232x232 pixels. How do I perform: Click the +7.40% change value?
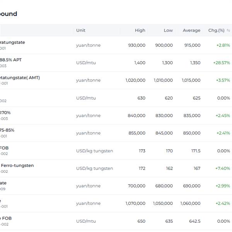point(223,168)
